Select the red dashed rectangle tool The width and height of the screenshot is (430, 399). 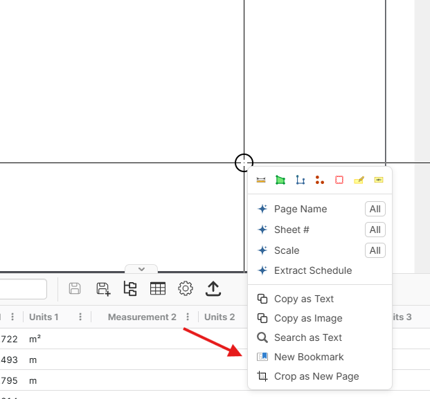(x=339, y=180)
